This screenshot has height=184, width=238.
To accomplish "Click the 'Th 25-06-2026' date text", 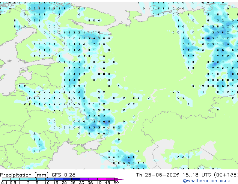I will (x=158, y=175).
